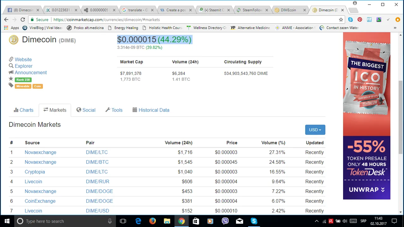Open the battery status tray icon
This screenshot has height=227, width=404.
coord(338,221)
